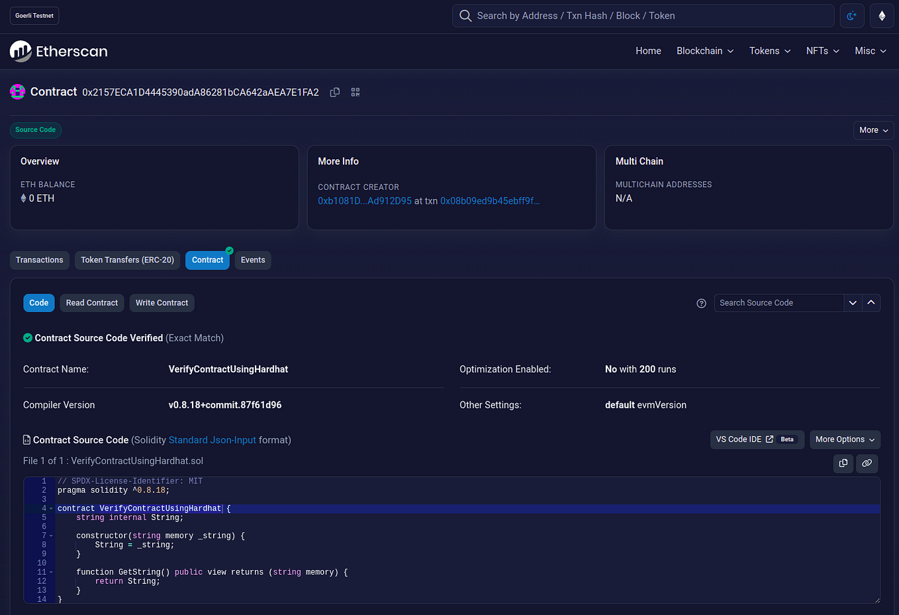Click the Ethereum gas tracker diamond icon

click(882, 15)
